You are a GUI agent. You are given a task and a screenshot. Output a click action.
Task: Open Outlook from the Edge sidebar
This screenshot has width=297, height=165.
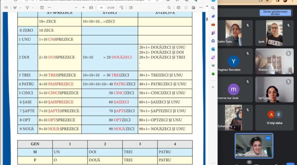213,49
